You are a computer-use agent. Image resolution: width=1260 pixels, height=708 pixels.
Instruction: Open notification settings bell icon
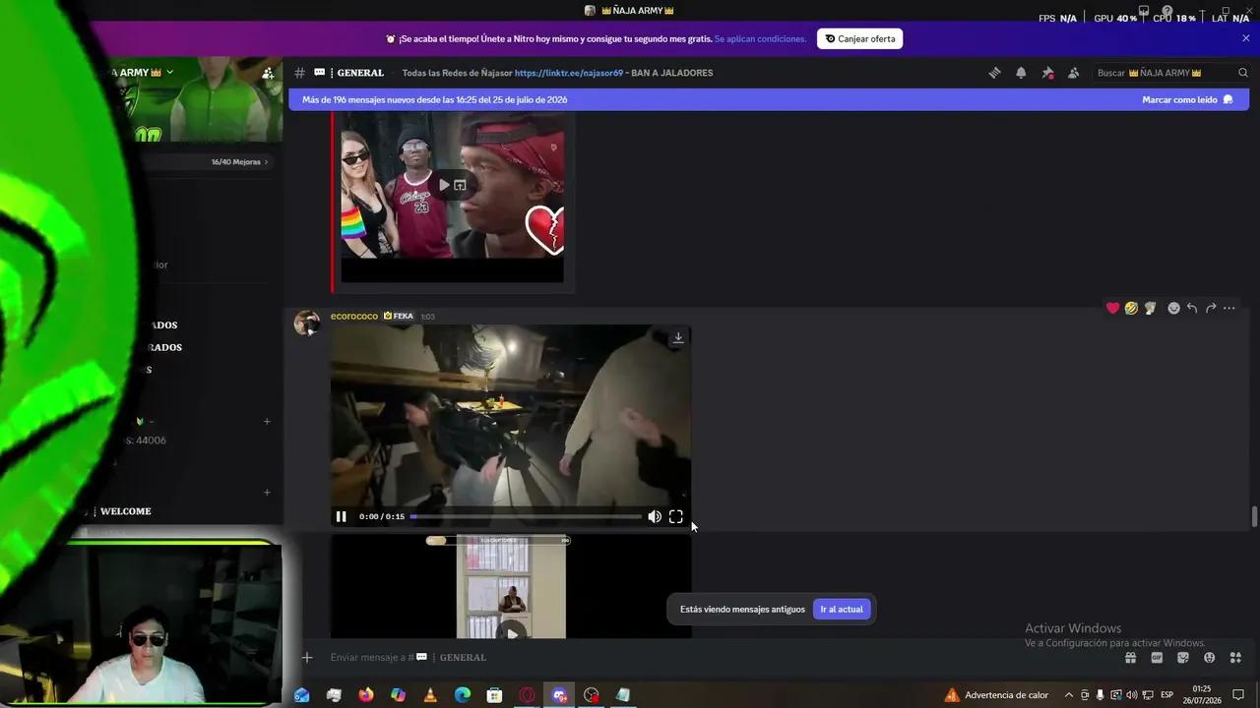click(1021, 73)
